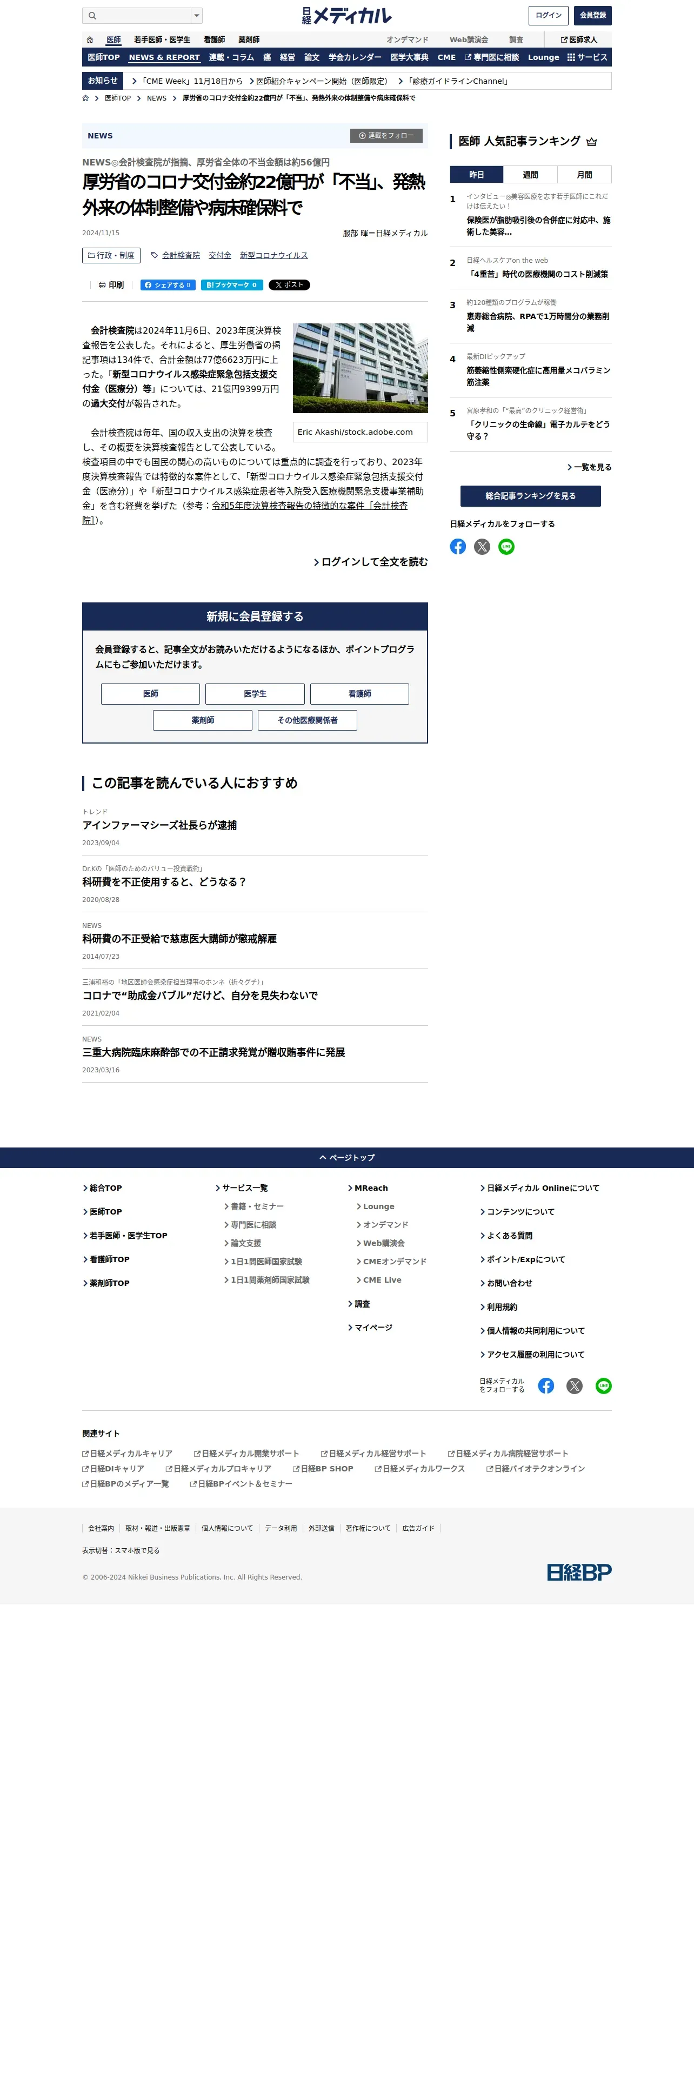Click the 日経メディカル logo

[346, 15]
